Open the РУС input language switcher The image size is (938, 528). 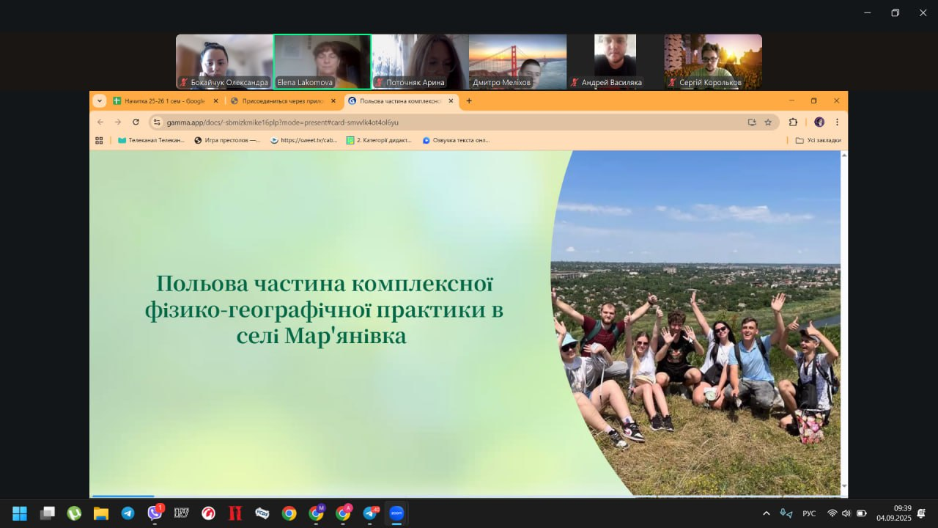click(809, 513)
